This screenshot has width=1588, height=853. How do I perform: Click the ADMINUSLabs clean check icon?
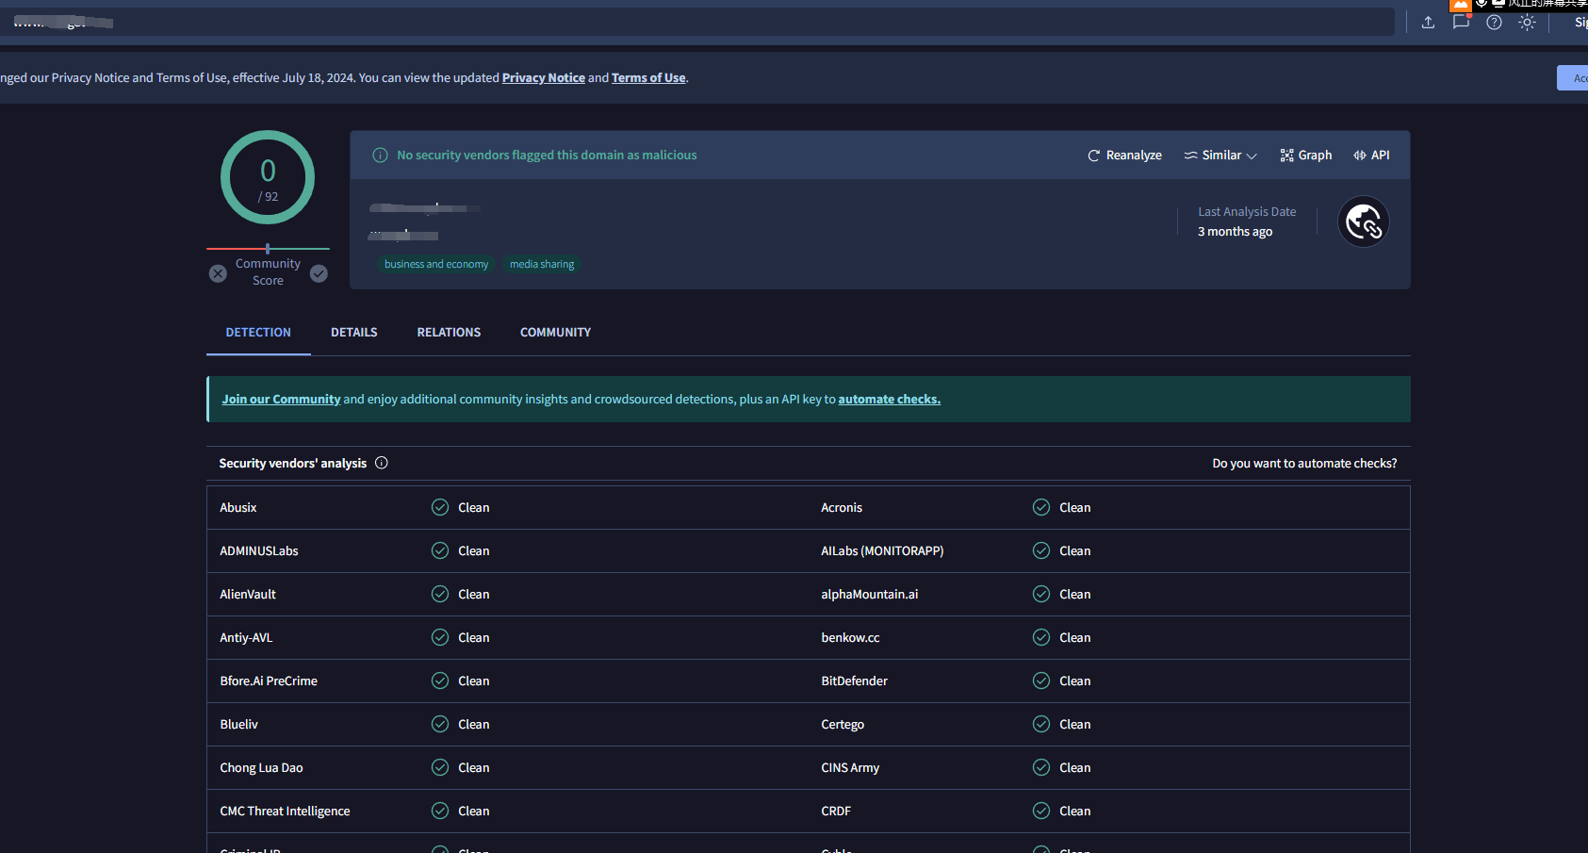440,550
